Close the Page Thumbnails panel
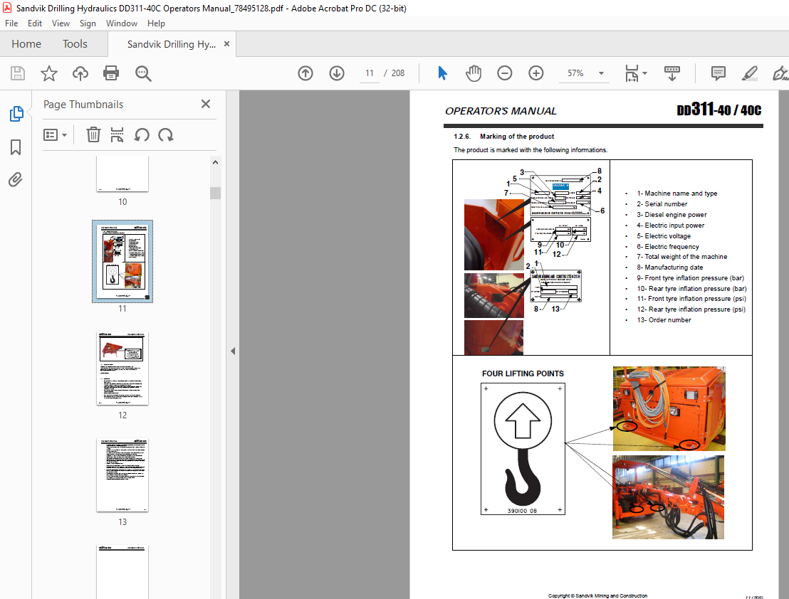The height and width of the screenshot is (599, 789). (x=205, y=104)
